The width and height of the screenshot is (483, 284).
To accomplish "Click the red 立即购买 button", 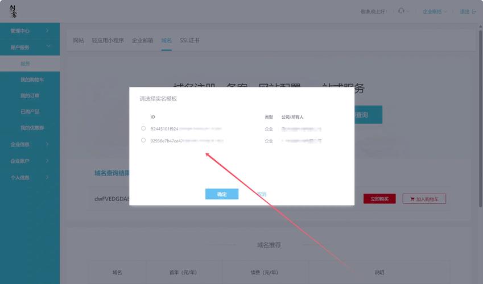I will 379,199.
